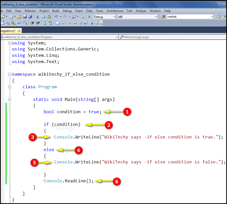Screen dimensions: 227x204
Task: Collapse the static void Main method
Action: click(10, 99)
